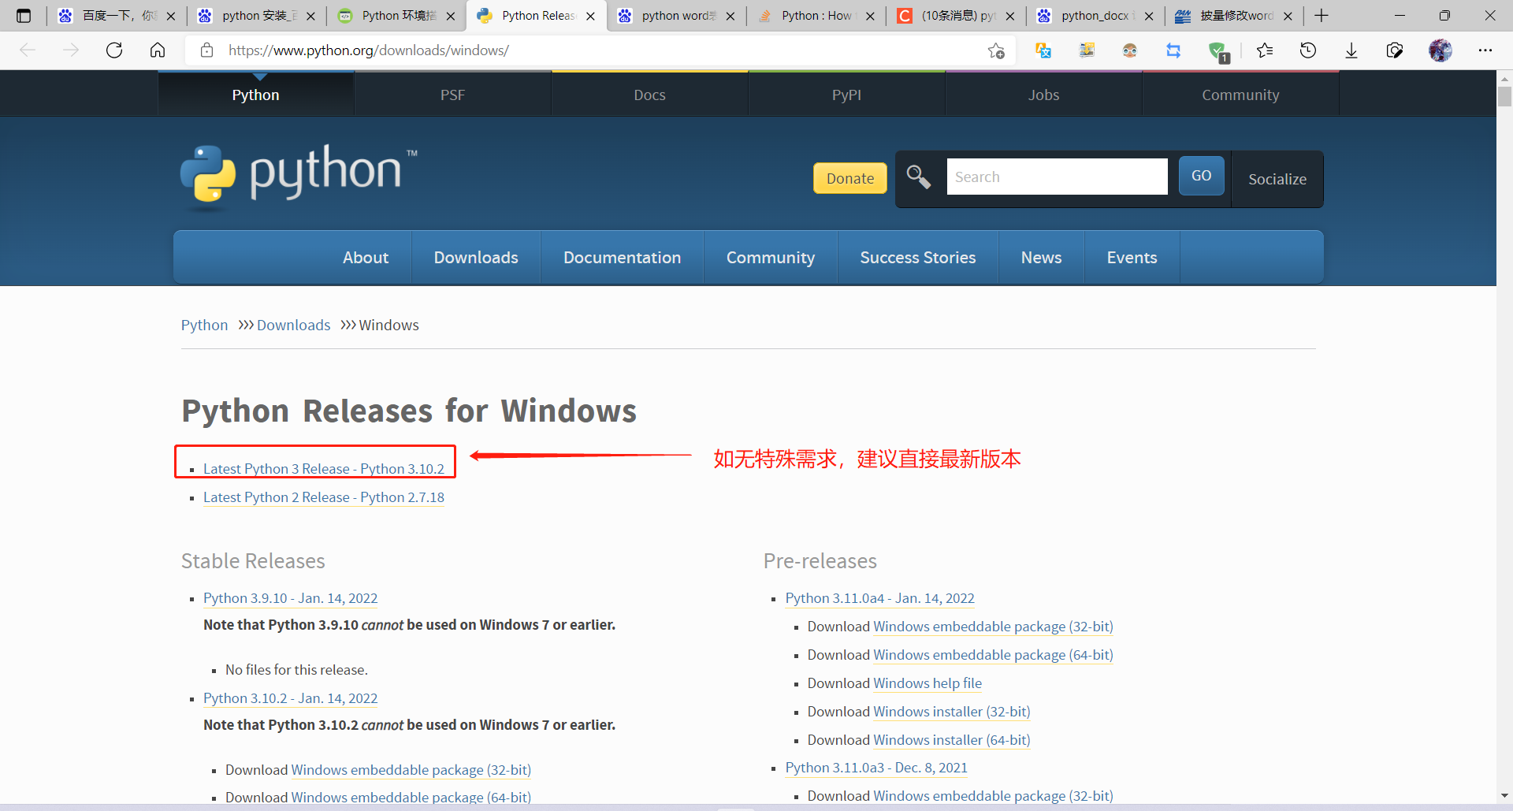Click the browser address bar URL
The width and height of the screenshot is (1513, 811).
point(369,50)
